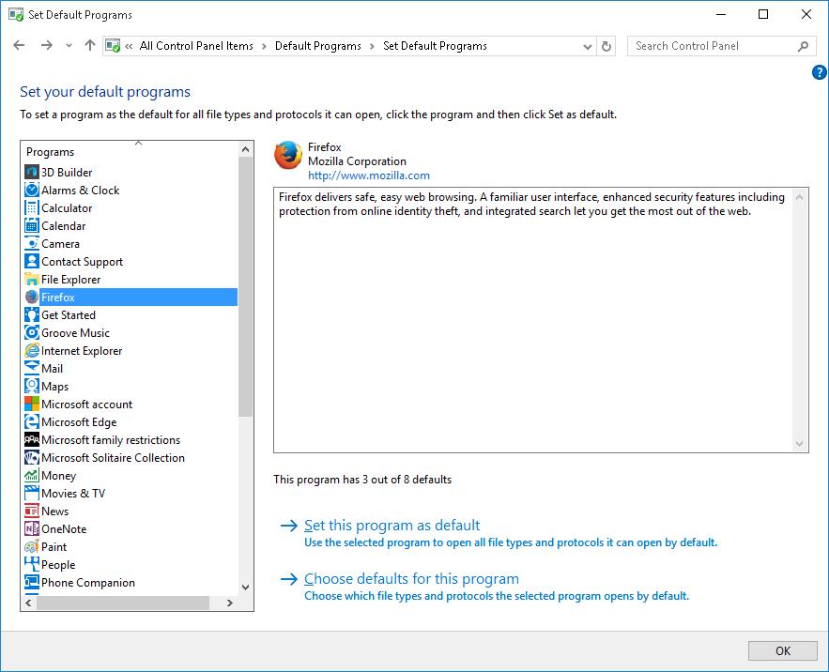Select the 3D Builder program icon

[32, 172]
